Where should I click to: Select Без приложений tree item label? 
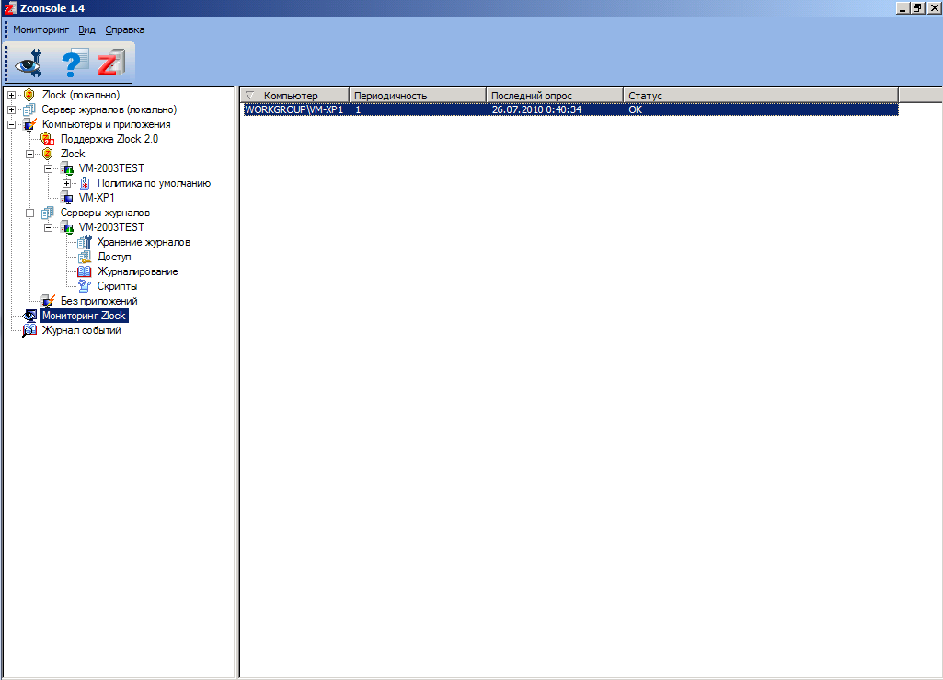(x=99, y=301)
